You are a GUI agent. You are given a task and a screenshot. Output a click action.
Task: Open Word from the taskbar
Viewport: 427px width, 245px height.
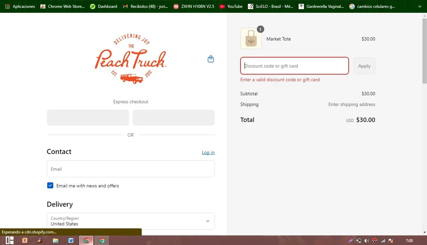71,240
